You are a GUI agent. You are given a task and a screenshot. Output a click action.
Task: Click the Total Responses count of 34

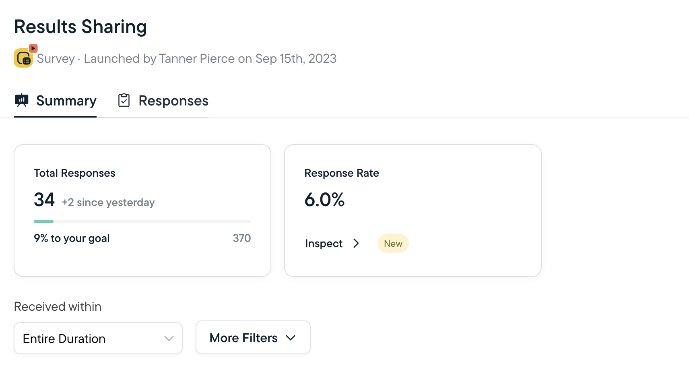[x=44, y=200]
